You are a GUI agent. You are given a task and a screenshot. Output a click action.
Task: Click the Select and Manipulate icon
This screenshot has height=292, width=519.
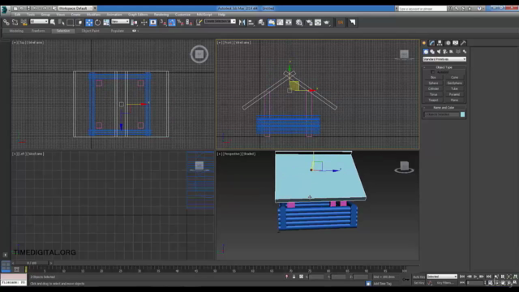(144, 23)
